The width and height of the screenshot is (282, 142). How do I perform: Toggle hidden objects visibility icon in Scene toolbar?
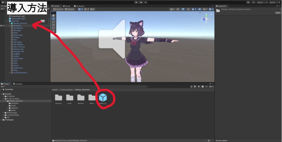click(x=199, y=9)
